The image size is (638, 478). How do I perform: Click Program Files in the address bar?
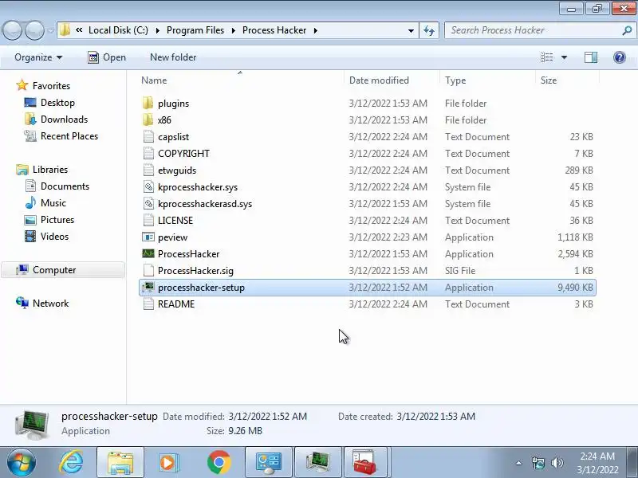[x=195, y=30]
